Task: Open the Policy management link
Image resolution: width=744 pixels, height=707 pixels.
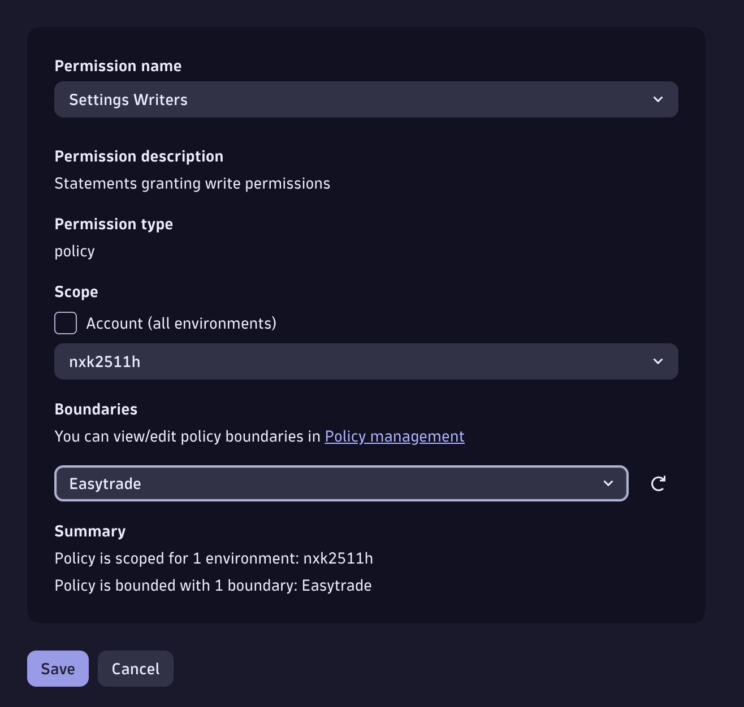Action: [395, 437]
